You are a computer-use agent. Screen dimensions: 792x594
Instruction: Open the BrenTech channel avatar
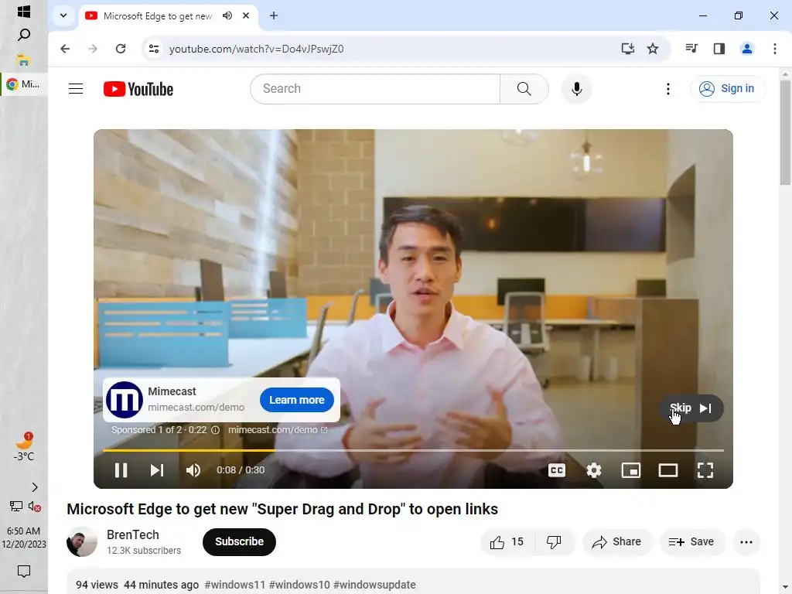coord(82,541)
